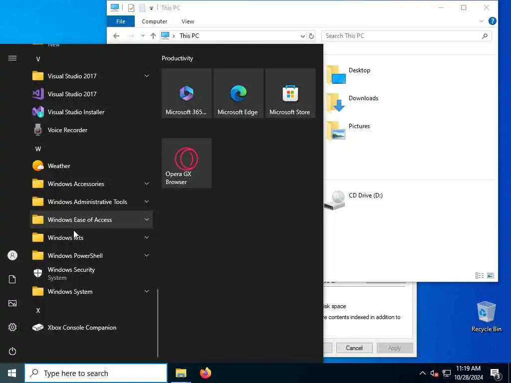
Task: Switch to details view in This PC
Action: pos(480,275)
